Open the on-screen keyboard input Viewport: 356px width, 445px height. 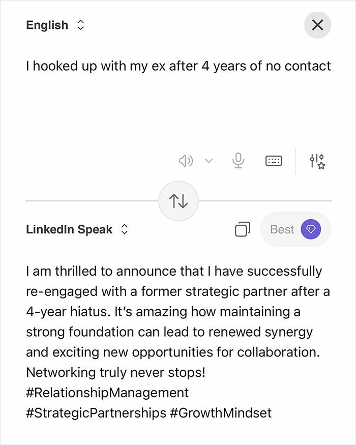(x=273, y=160)
